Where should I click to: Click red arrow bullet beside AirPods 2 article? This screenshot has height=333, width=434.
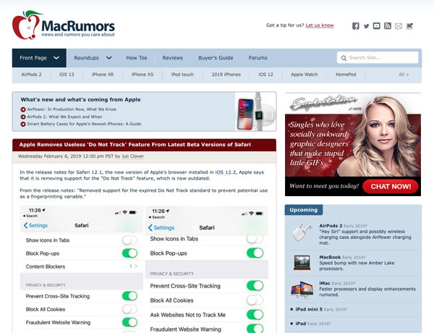click(x=23, y=117)
